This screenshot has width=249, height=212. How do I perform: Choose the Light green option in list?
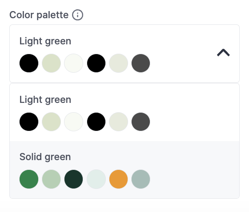click(124, 112)
